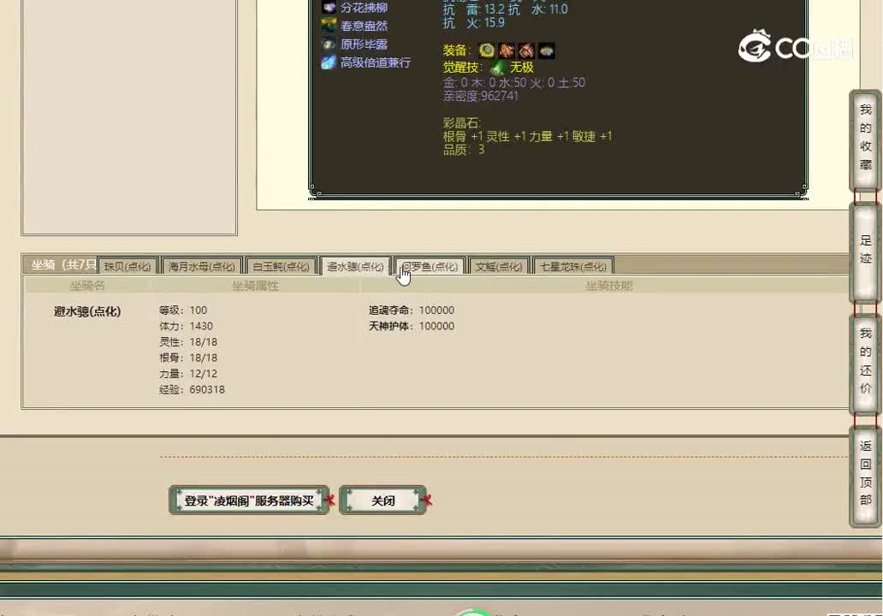Click the 彩晶石 label
Screen dimensions: 883x616
tap(462, 122)
